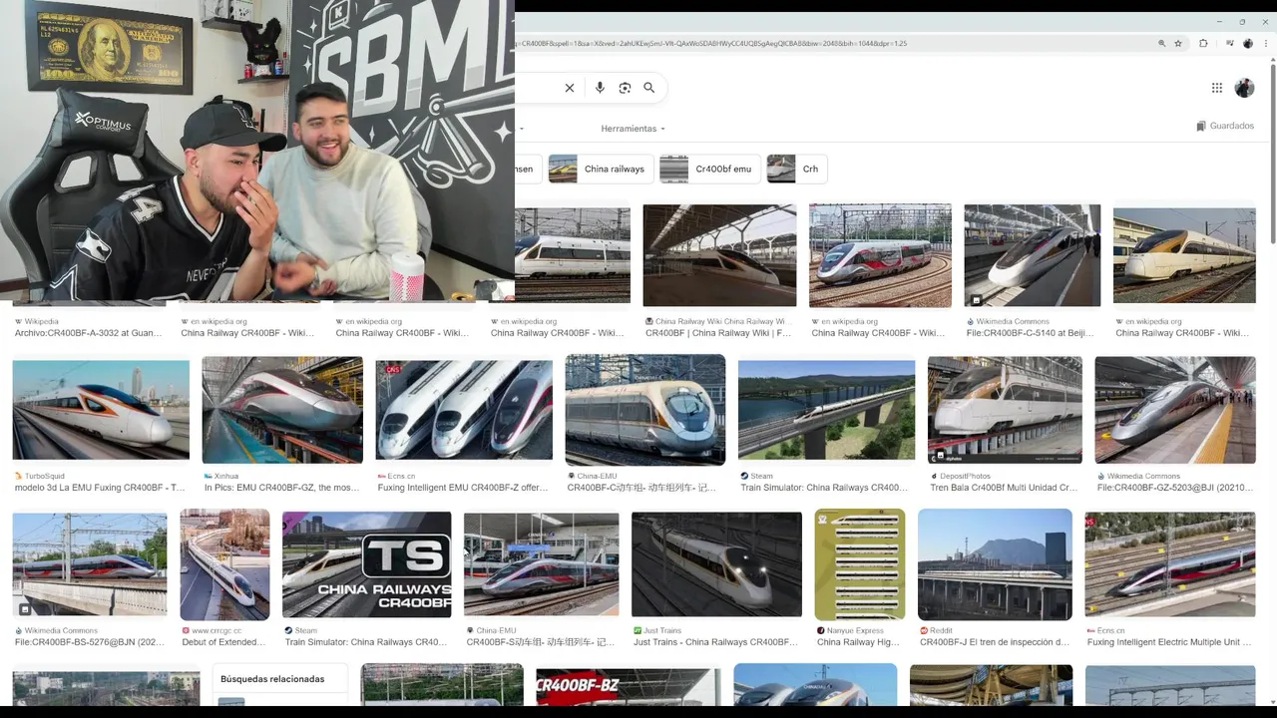
Task: Open the CR400BF-GZ-5203 Wikimedia thumbnail
Action: point(1175,410)
